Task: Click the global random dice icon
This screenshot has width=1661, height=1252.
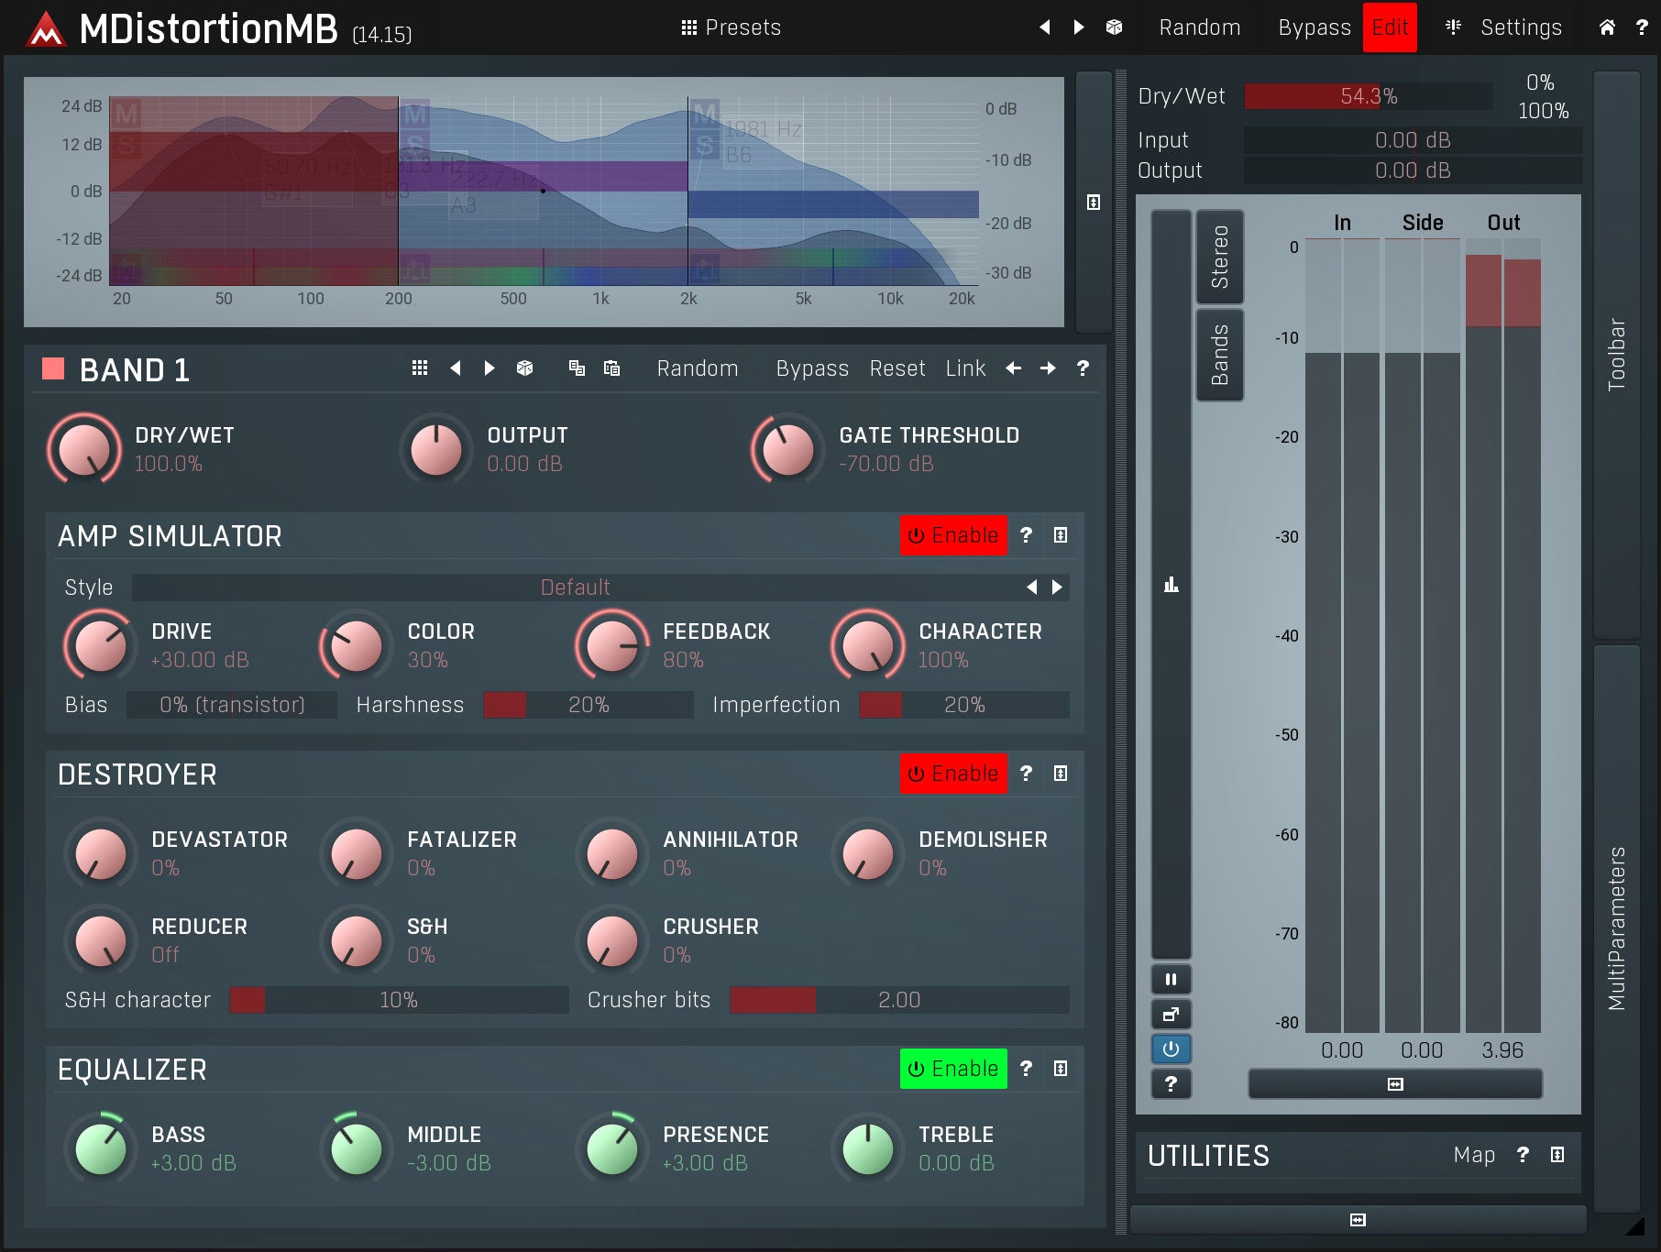Action: 1114,27
